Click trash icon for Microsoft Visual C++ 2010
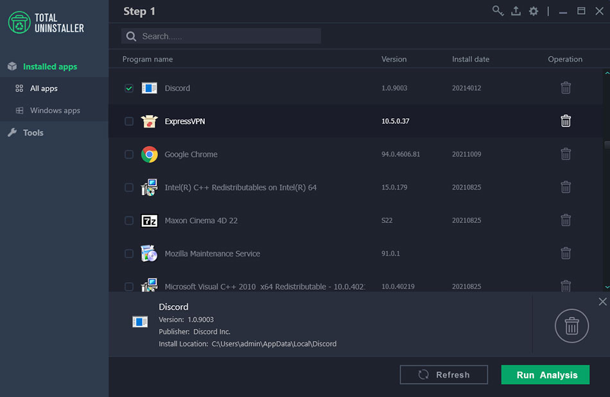610x397 pixels. [x=566, y=286]
